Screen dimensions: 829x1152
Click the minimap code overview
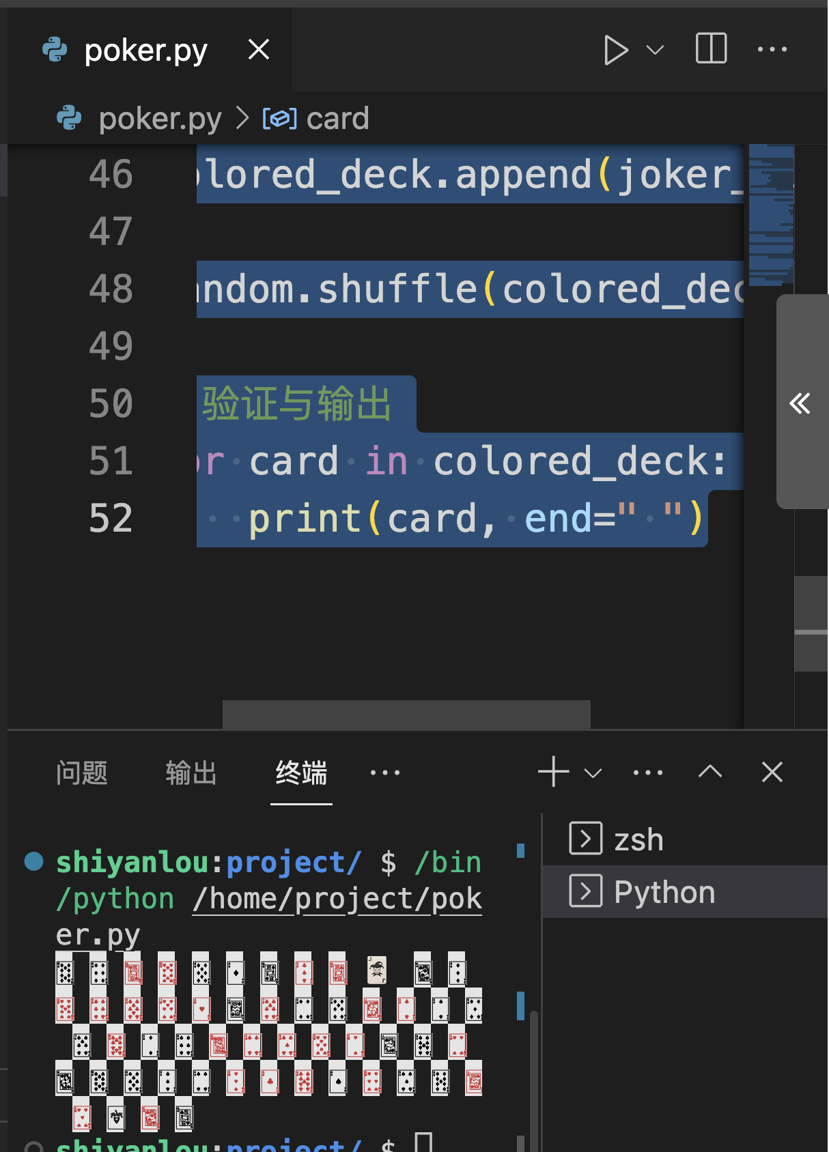pos(771,215)
